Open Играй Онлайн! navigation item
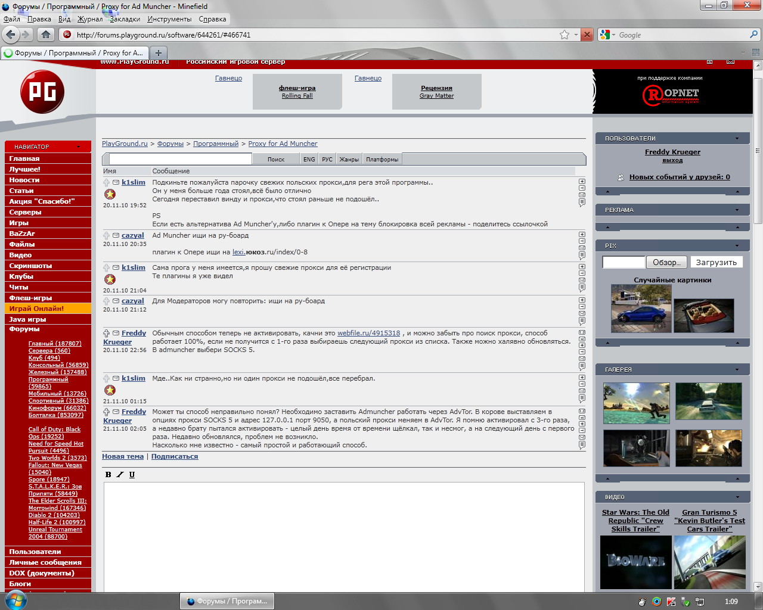 (x=48, y=309)
